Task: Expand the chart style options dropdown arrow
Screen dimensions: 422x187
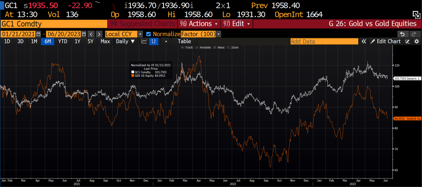Action: click(x=166, y=41)
